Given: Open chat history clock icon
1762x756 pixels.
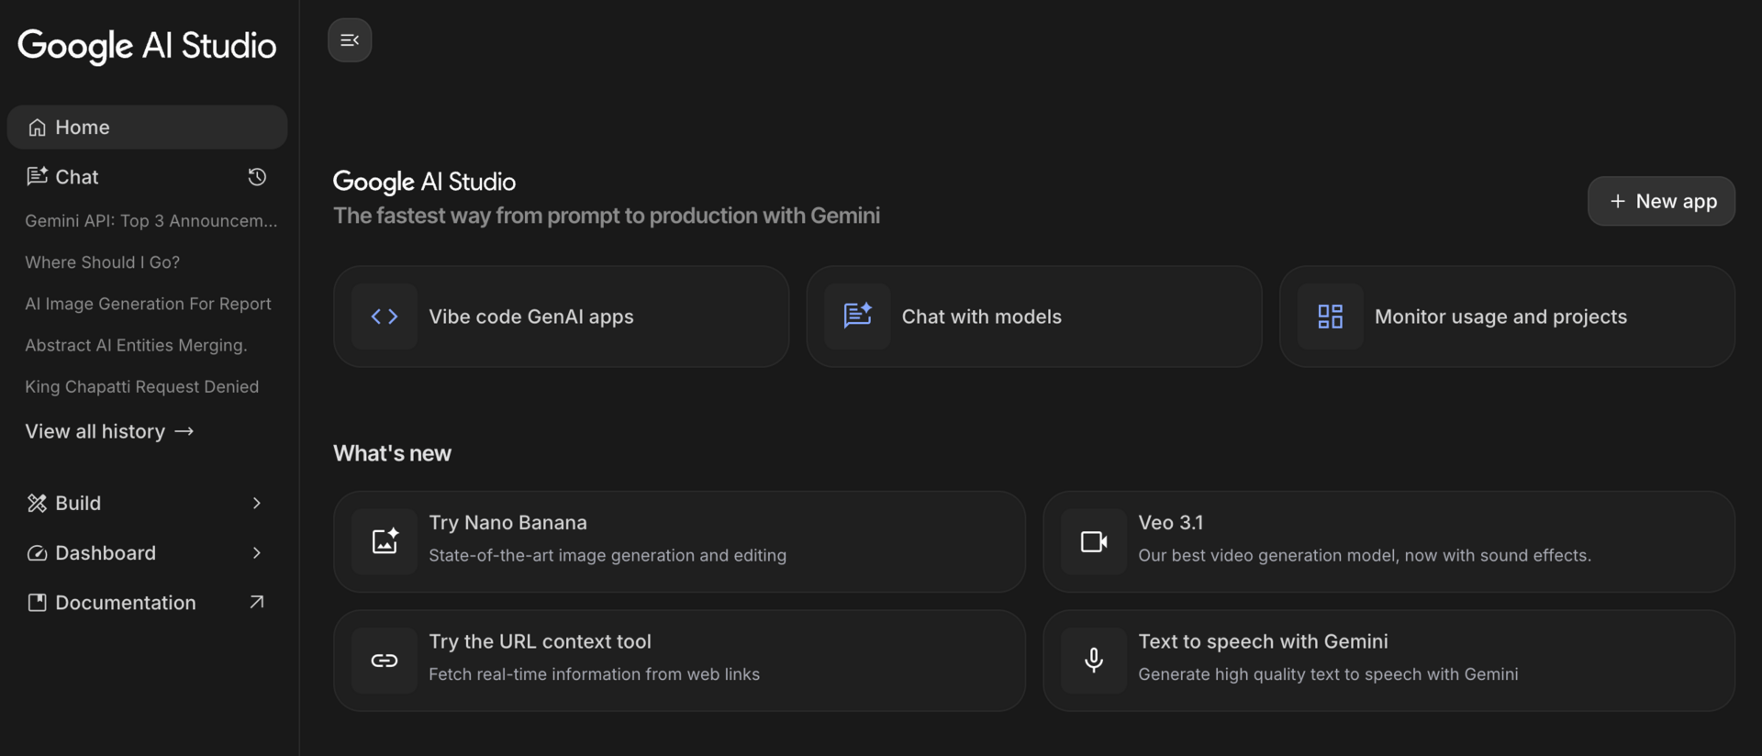Looking at the screenshot, I should pos(257,177).
